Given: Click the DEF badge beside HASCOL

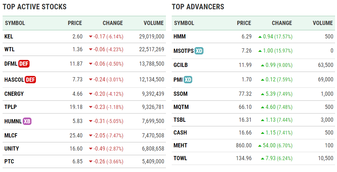Looking at the screenshot, I should click(x=30, y=79).
